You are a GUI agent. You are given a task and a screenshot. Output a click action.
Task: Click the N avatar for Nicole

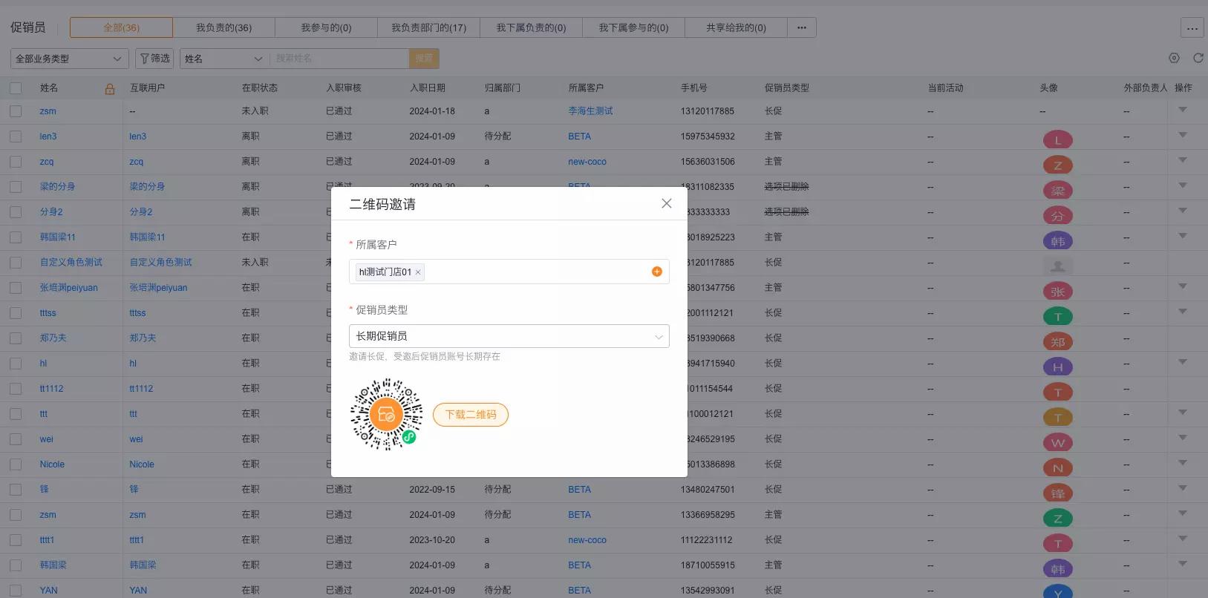tap(1058, 467)
